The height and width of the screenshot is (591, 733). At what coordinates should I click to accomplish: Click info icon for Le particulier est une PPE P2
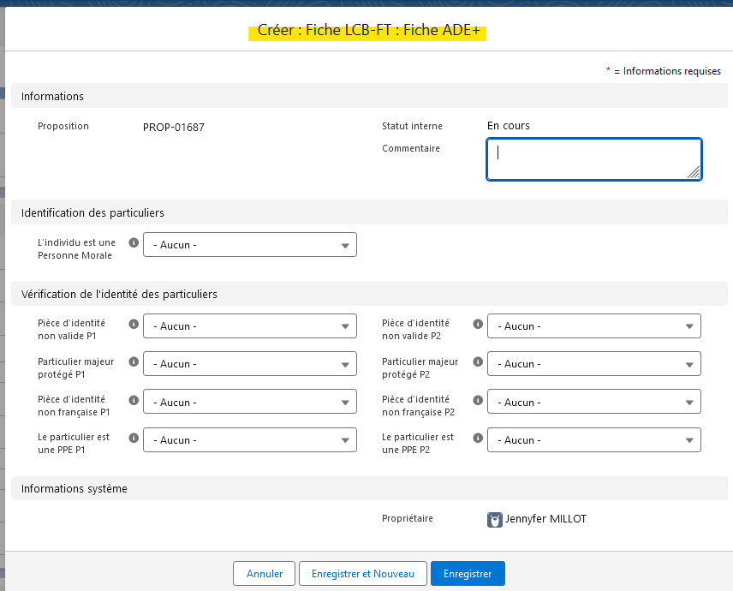click(478, 438)
